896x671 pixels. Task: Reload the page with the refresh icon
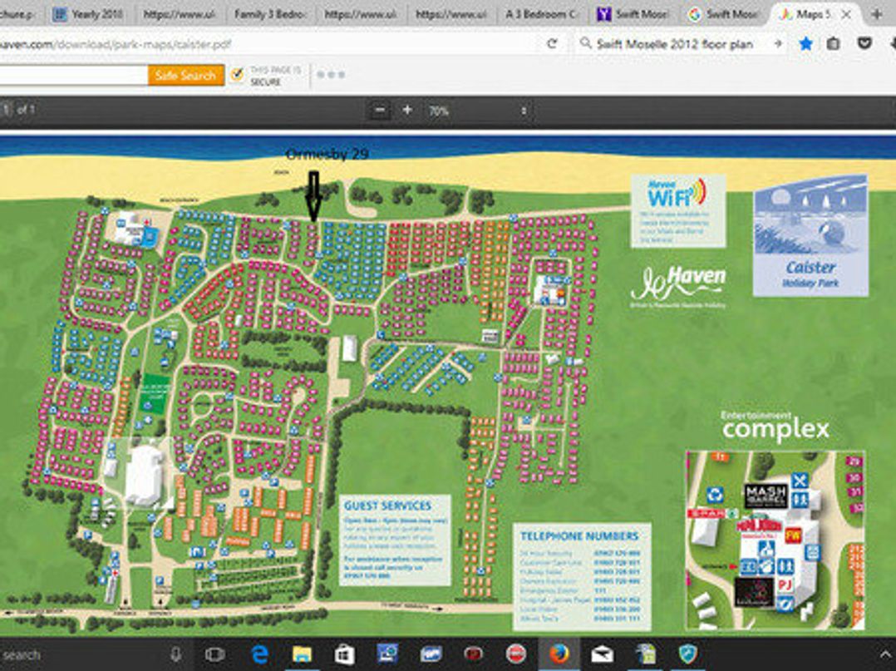[554, 43]
